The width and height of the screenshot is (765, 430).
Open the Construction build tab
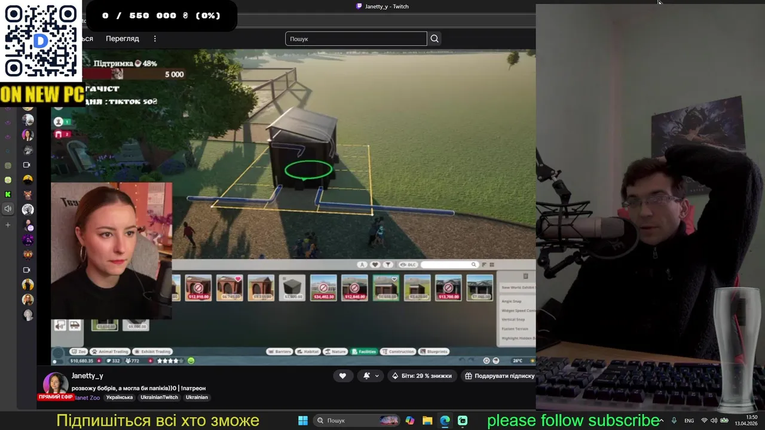coord(398,351)
